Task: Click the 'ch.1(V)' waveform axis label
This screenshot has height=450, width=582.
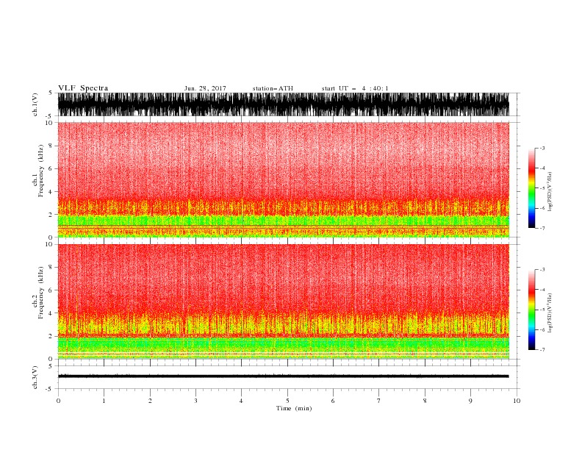Action: click(35, 104)
